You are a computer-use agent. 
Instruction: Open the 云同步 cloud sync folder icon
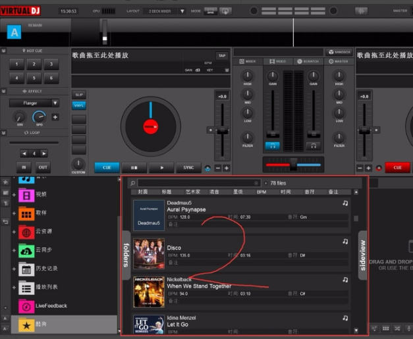[x=26, y=251]
